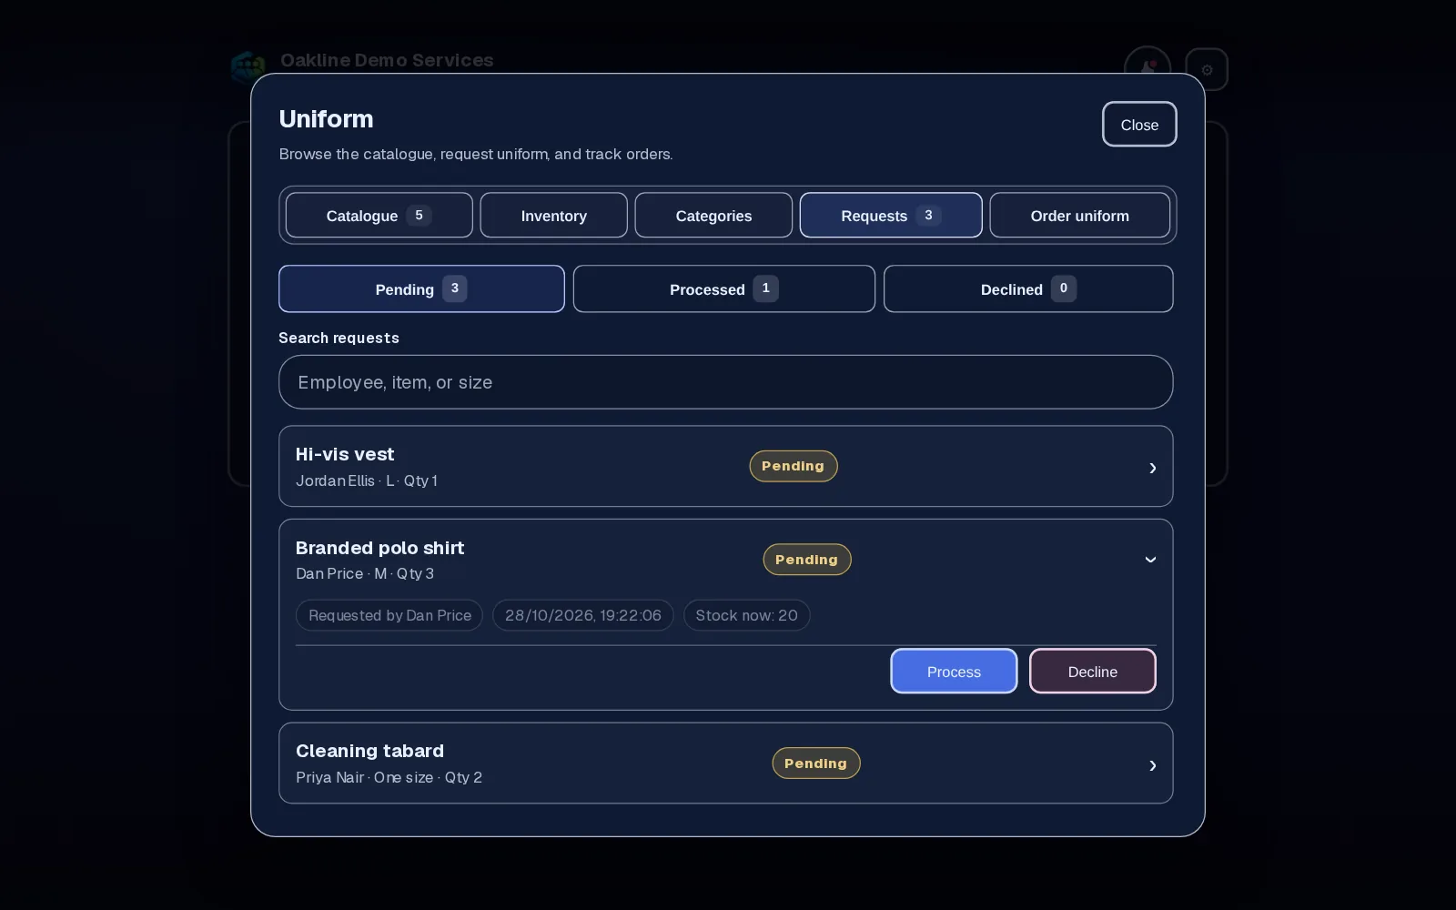Process the Branded polo shirt request
Screen dimensions: 1456x910
click(x=954, y=672)
